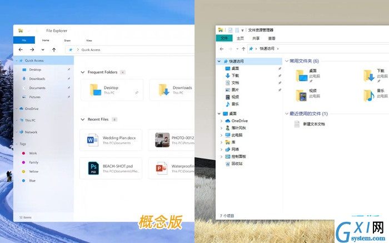Select the 控制面板 icon in the Chinese sidebar
The width and height of the screenshot is (389, 243).
click(227, 156)
